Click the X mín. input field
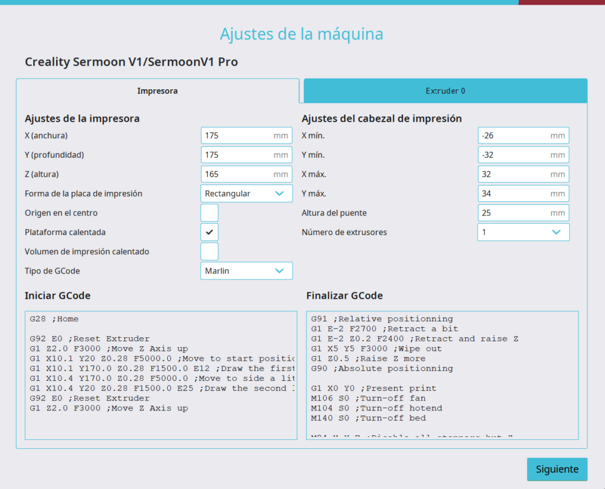The image size is (605, 489). (513, 136)
